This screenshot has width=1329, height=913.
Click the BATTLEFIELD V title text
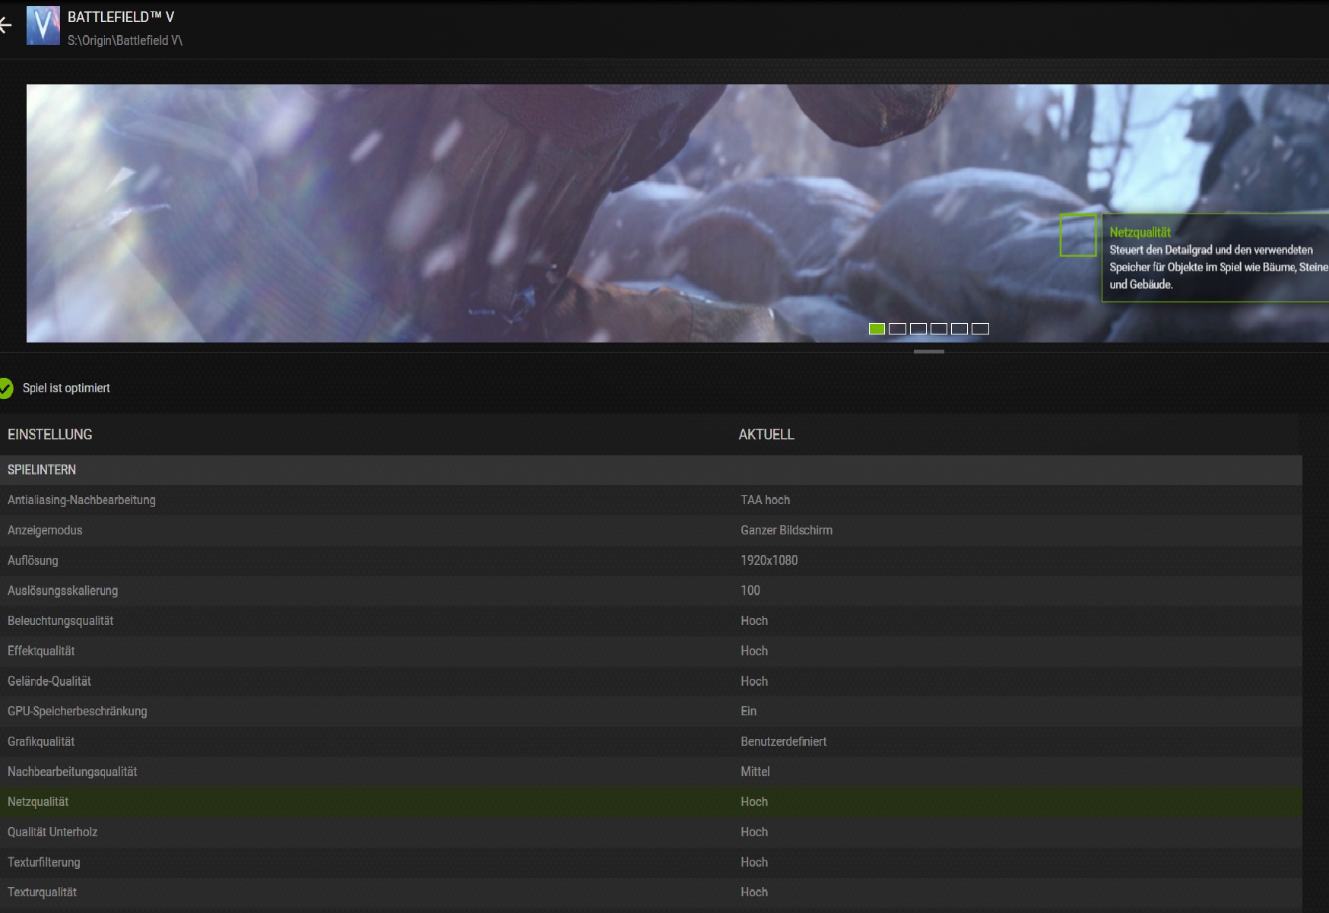(121, 17)
